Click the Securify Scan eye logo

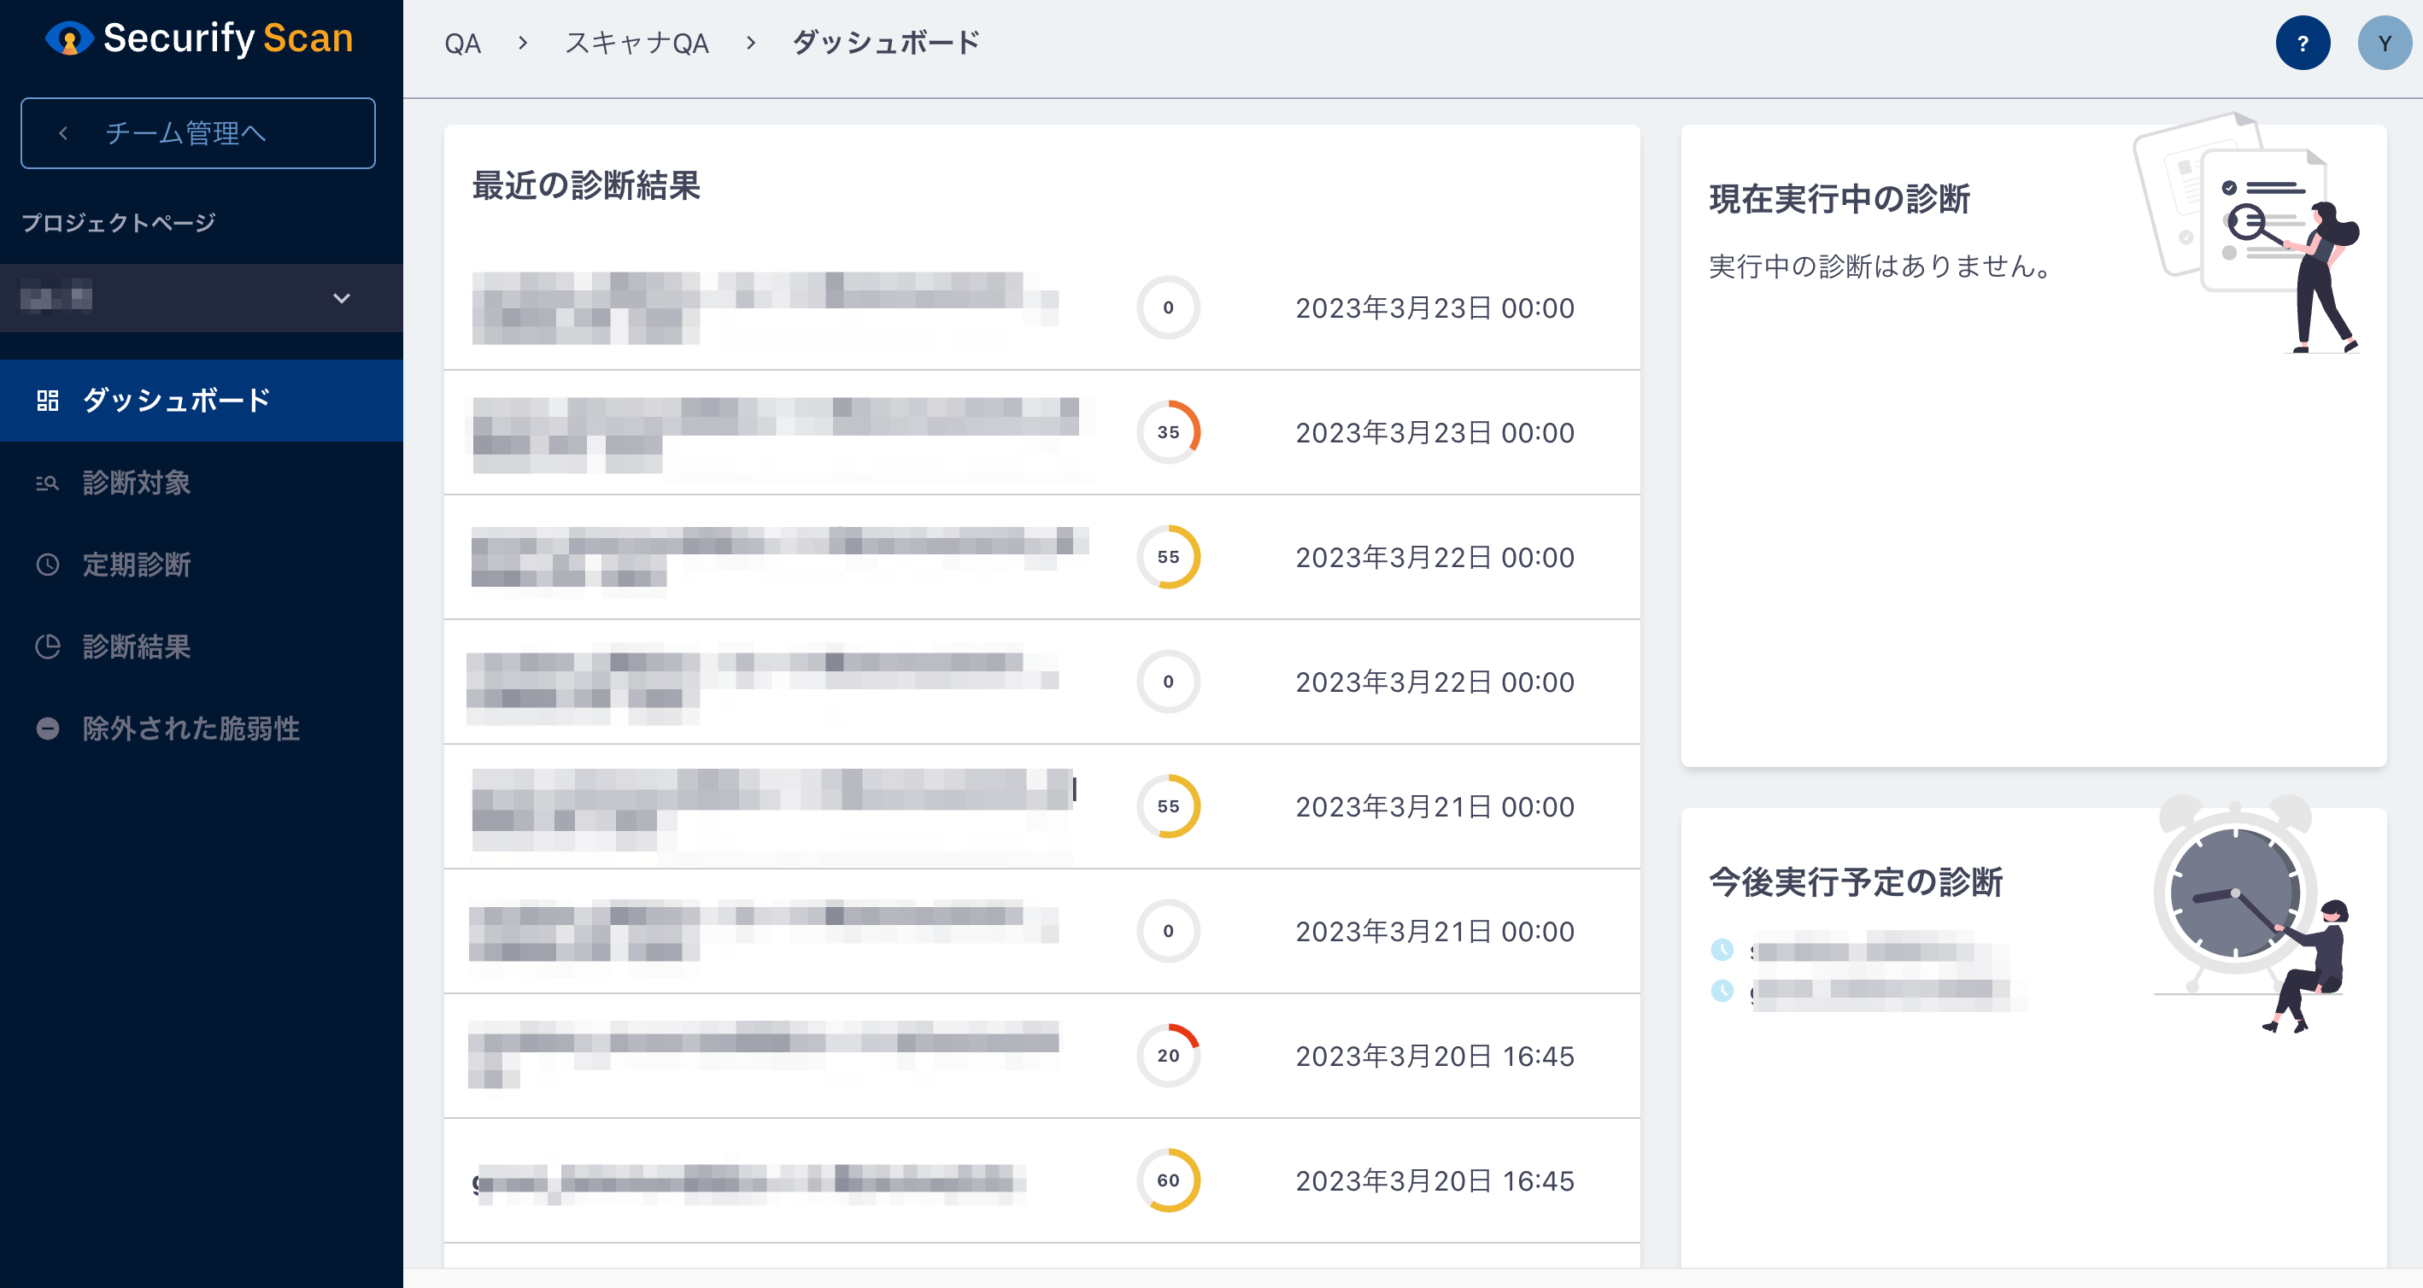(x=68, y=39)
